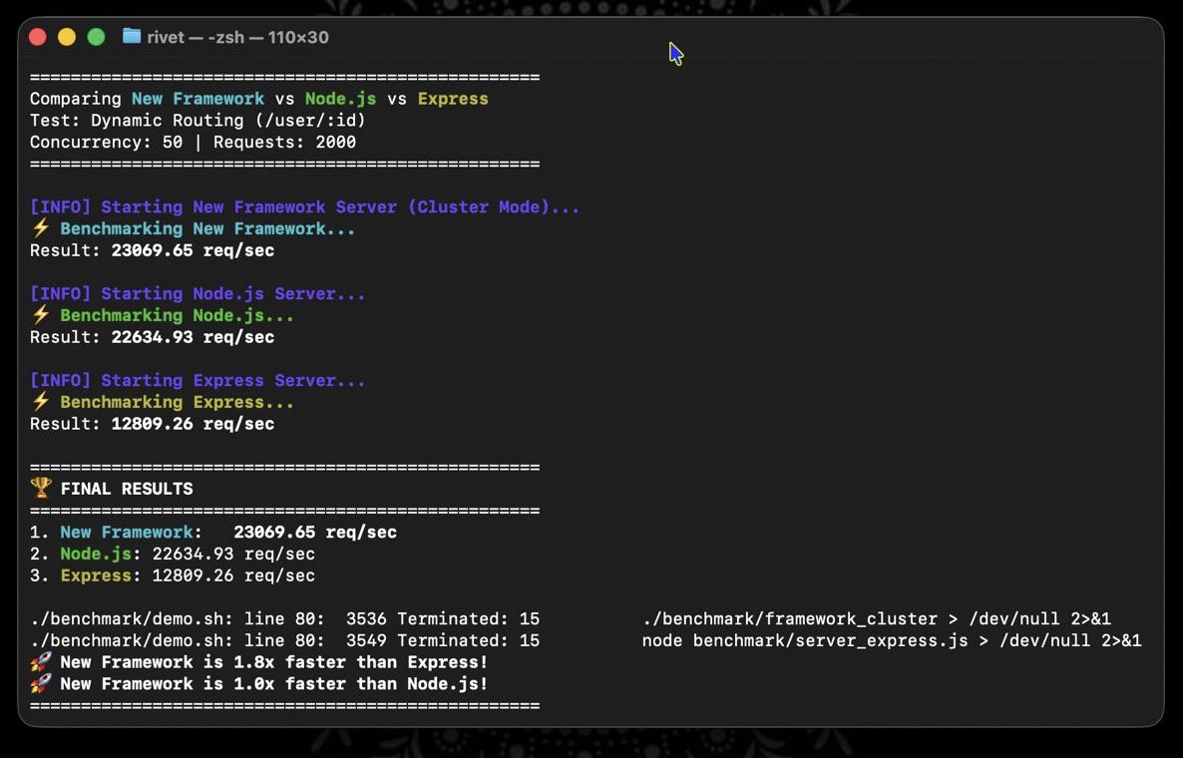
Task: Click the text 'Benchmarking New Framework...'
Action: coord(207,228)
